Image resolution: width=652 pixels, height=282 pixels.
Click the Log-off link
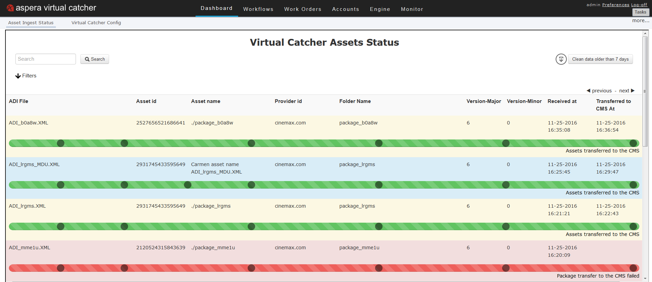[x=639, y=5]
